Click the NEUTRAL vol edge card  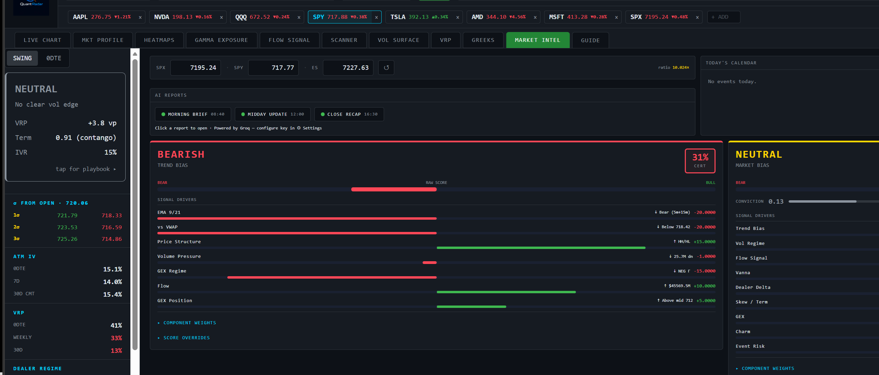(x=66, y=127)
